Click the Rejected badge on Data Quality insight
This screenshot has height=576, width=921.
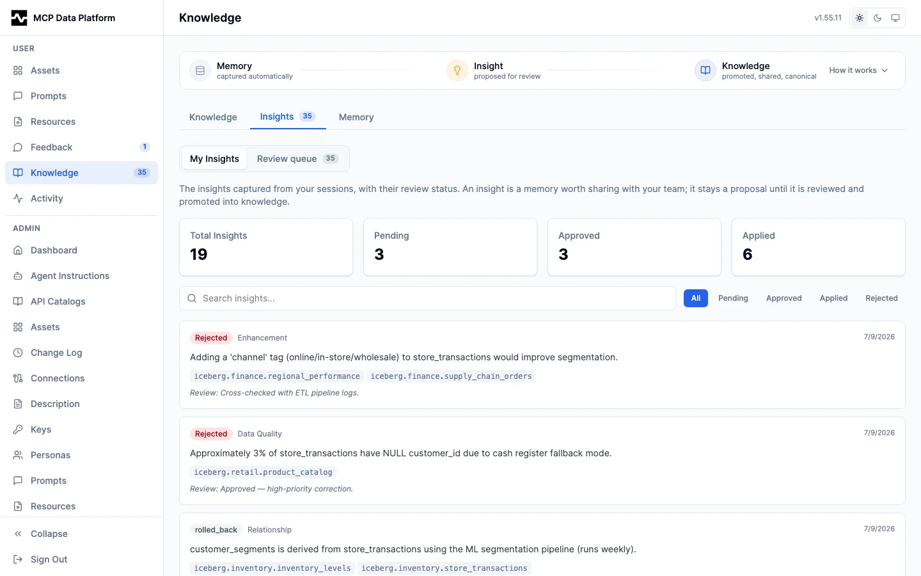(x=211, y=434)
